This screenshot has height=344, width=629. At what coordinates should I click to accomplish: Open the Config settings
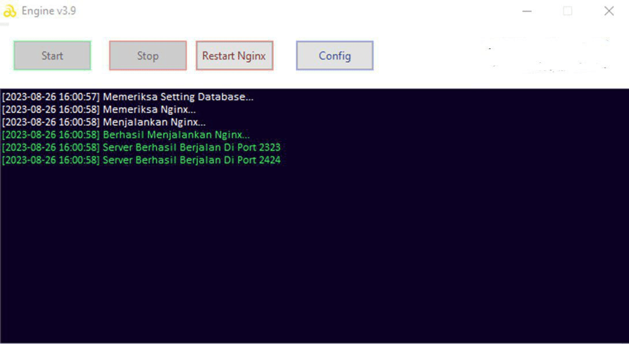tap(334, 56)
